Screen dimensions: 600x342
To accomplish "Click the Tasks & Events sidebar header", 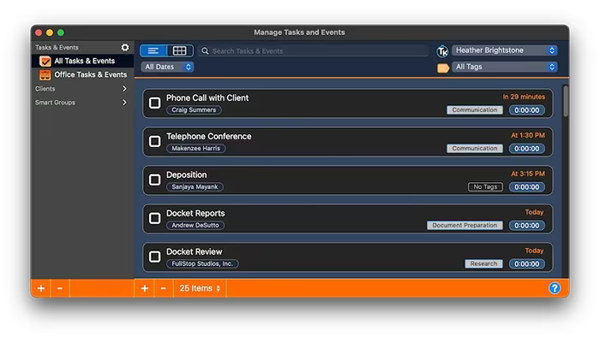I will (57, 48).
